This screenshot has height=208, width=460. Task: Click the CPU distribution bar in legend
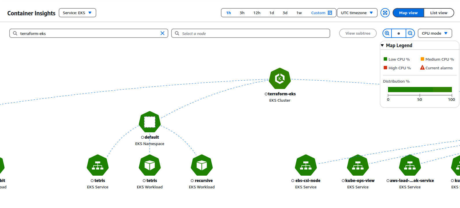pos(420,90)
